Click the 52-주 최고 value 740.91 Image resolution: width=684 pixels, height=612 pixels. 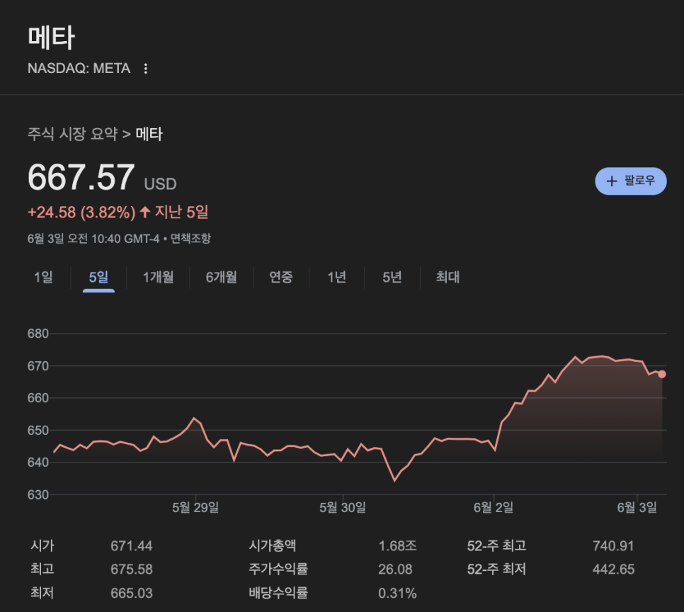point(613,545)
